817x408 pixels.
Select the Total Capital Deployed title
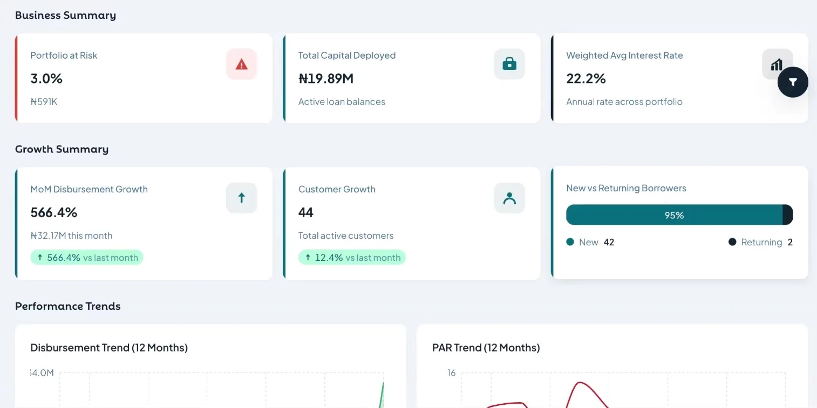(347, 56)
